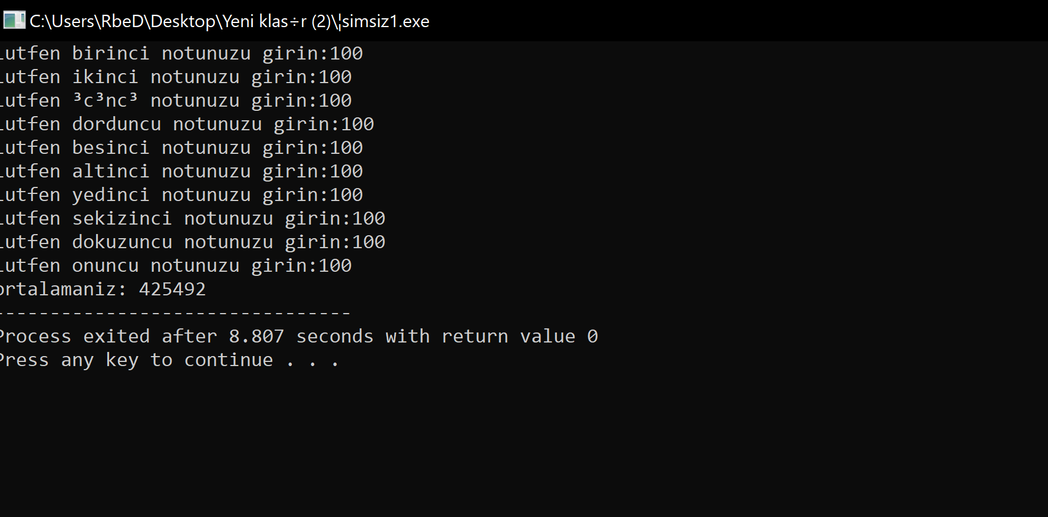This screenshot has width=1048, height=517.
Task: Click the simsiz1.exe window title path
Action: 229,22
